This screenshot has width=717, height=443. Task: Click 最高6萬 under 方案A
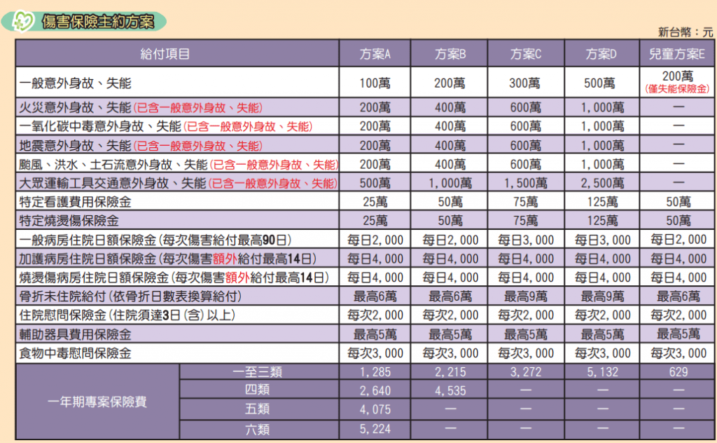(x=375, y=297)
